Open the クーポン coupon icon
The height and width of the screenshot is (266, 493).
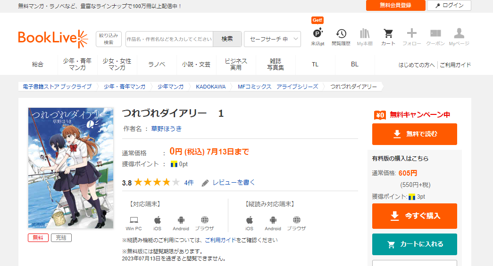pos(435,34)
